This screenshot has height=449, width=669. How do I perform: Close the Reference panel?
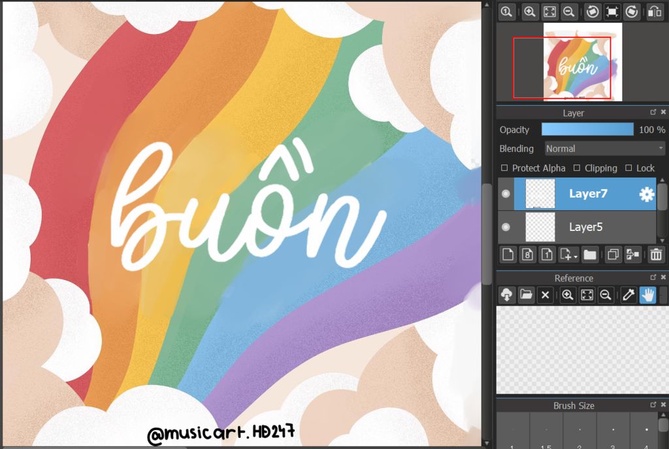(x=664, y=277)
